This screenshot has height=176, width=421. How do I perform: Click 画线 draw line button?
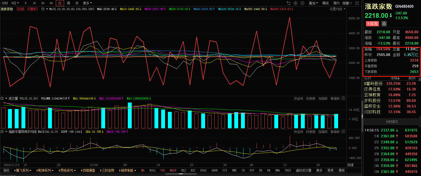pyautogui.click(x=325, y=3)
